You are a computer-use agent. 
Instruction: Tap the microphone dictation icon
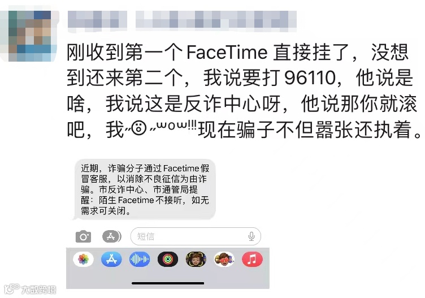[x=251, y=236]
